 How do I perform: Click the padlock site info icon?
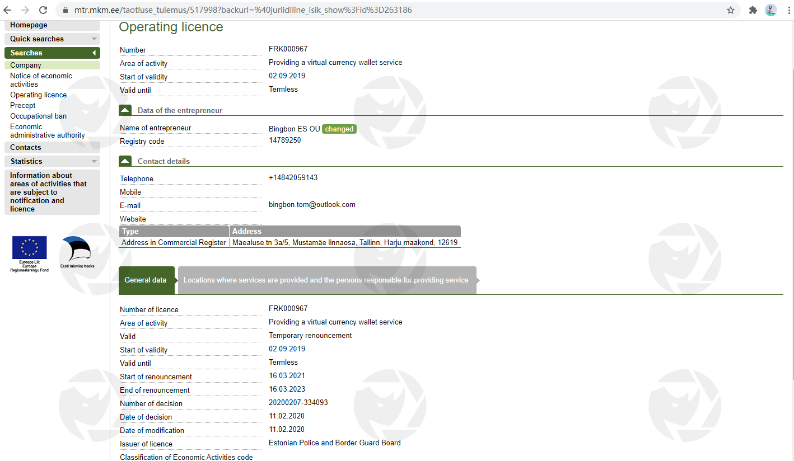(65, 10)
